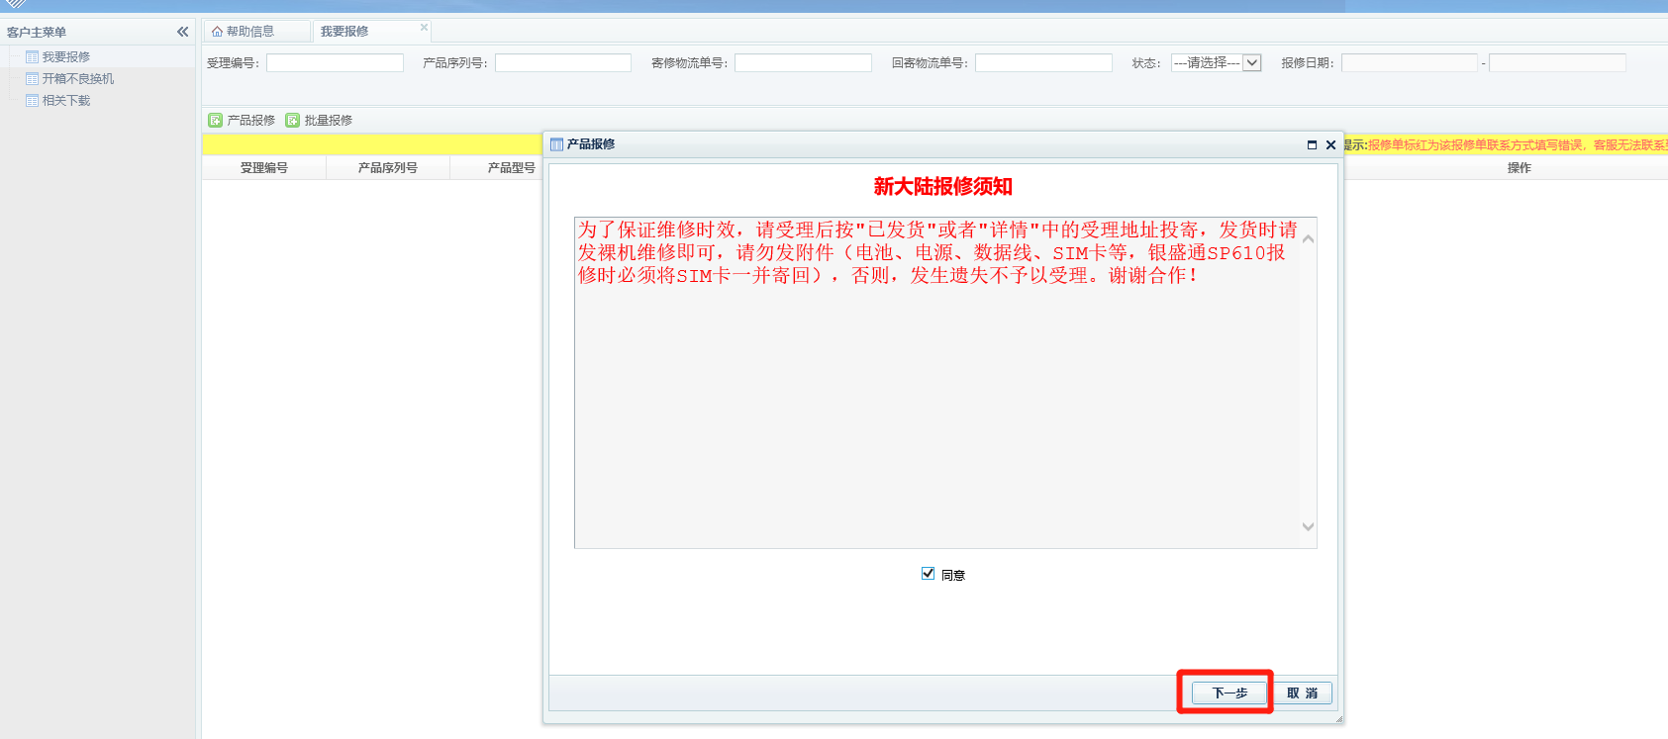Maximize the 产品报修 dialog
Image resolution: width=1668 pixels, height=739 pixels.
pyautogui.click(x=1312, y=144)
